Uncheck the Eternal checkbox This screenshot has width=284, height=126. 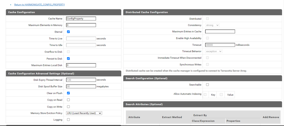68,32
